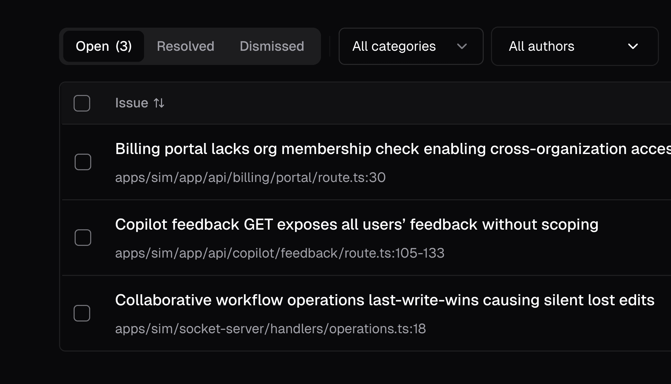Click the copilot/feedback/route.ts:105-133 file path
This screenshot has width=671, height=384.
click(x=280, y=253)
